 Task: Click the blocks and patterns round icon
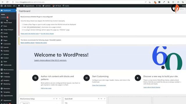click(35, 78)
